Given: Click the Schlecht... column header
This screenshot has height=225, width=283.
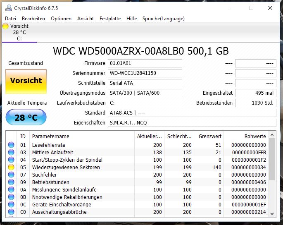Looking at the screenshot, I should [179, 136].
